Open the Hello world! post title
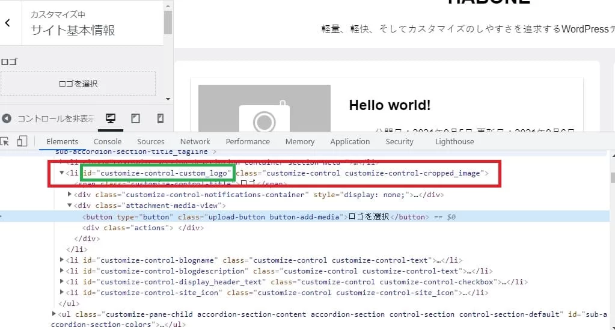This screenshot has width=615, height=330. [390, 105]
